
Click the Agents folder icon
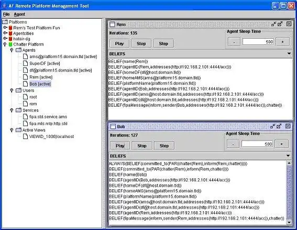(18, 50)
